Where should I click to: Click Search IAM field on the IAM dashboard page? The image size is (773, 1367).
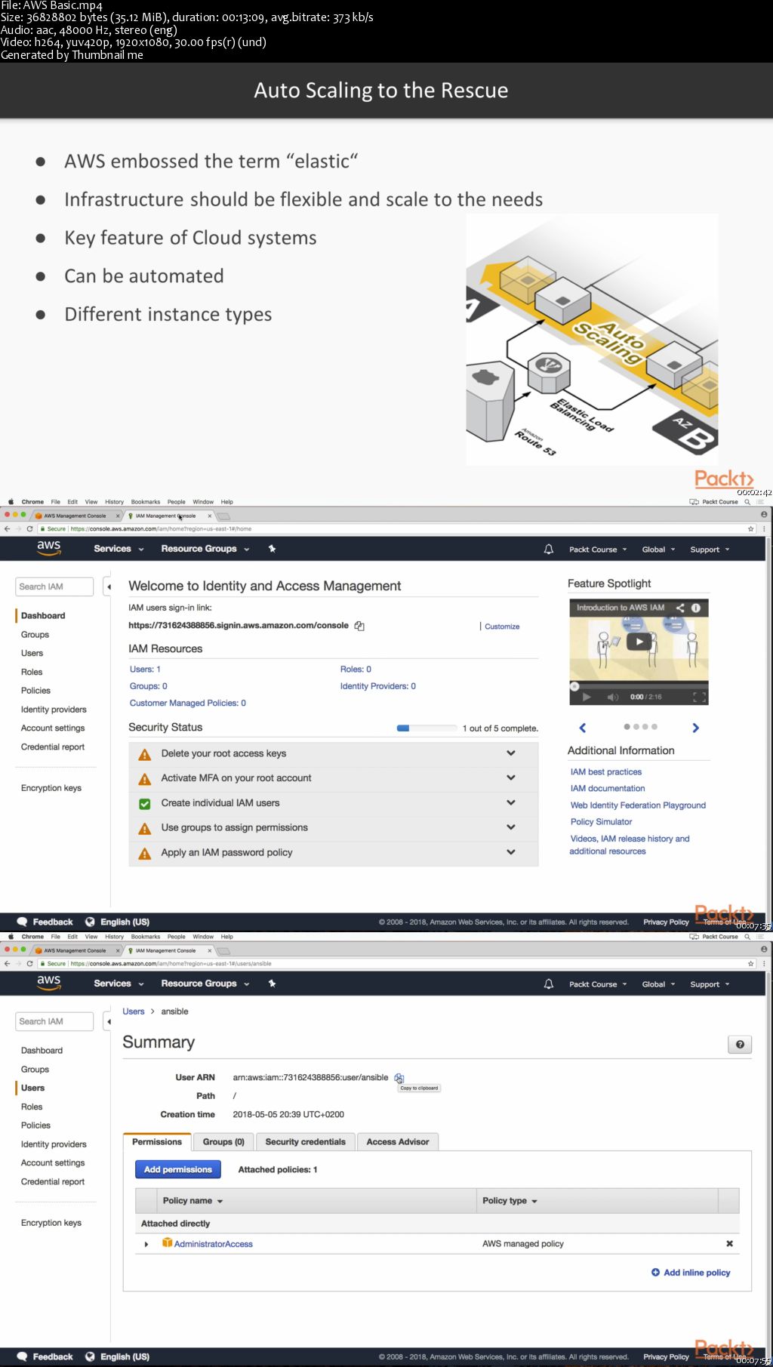pos(54,587)
